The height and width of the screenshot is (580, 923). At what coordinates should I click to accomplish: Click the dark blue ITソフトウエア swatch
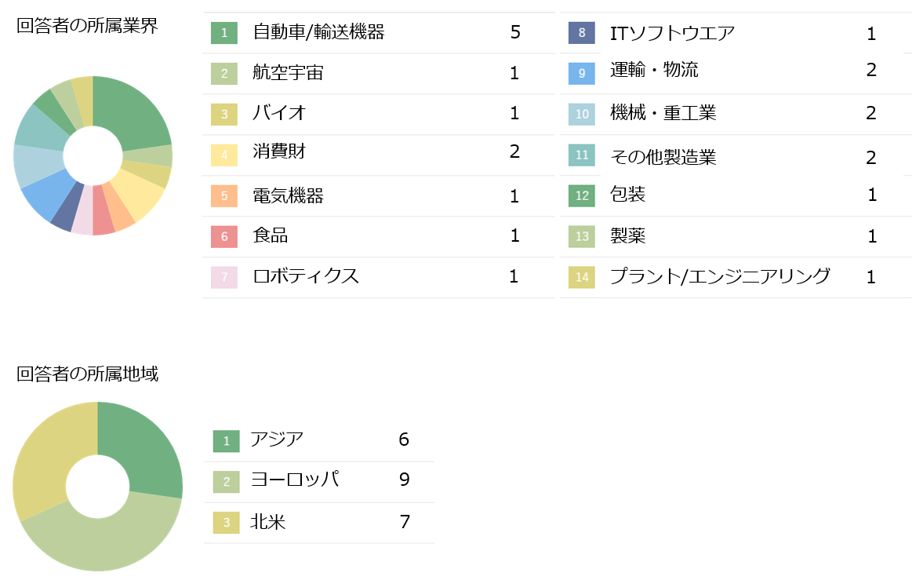click(582, 33)
